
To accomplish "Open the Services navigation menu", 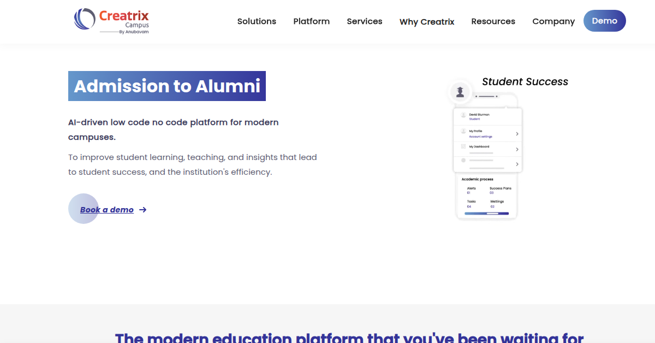I will coord(365,21).
